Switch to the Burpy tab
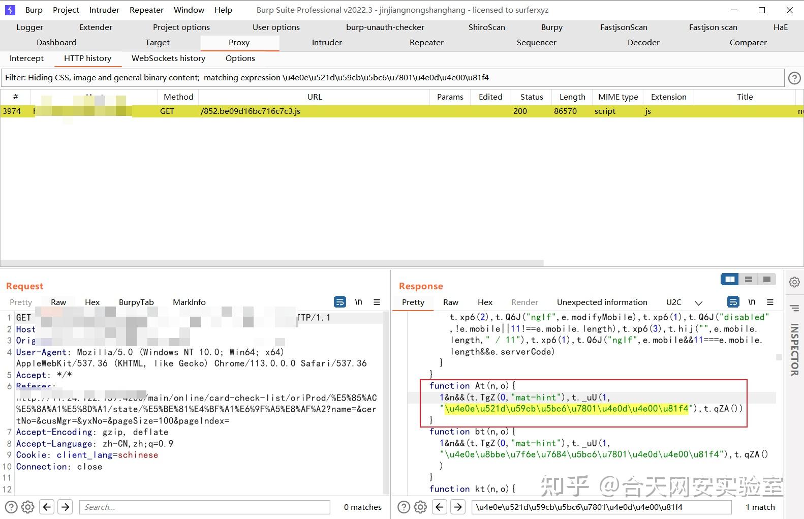 tap(552, 27)
